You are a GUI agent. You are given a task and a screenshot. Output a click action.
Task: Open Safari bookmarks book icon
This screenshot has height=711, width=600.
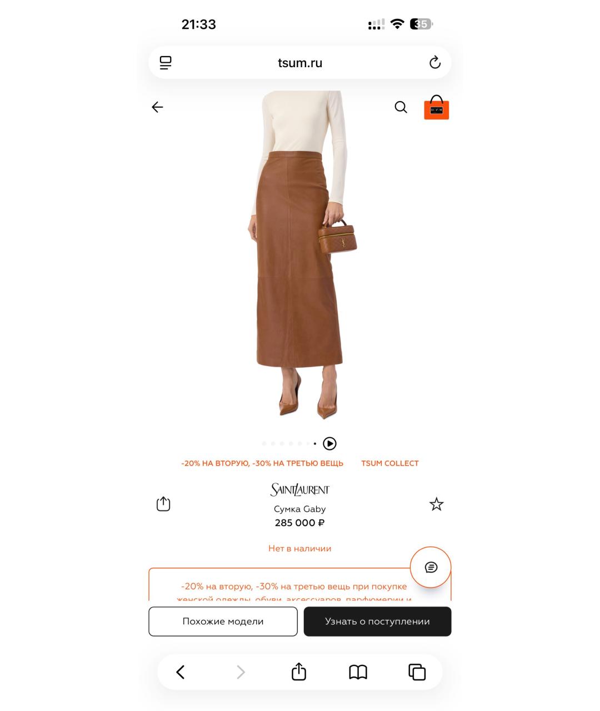click(358, 672)
